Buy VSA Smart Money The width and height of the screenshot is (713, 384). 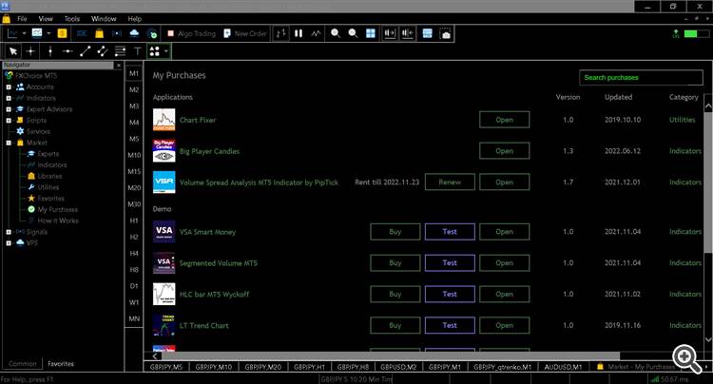click(395, 231)
